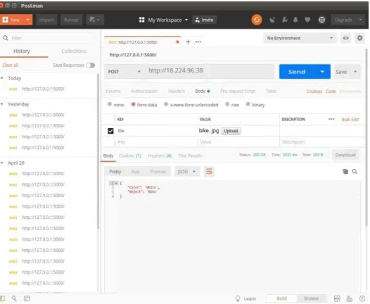Click the heart icon in header
The width and height of the screenshot is (370, 304).
point(307,20)
